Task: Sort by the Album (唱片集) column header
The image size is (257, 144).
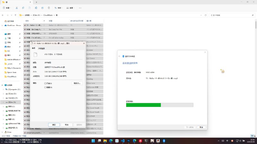Action: [x=94, y=21]
